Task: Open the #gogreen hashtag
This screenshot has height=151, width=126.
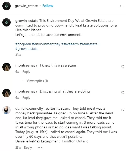Action: [x=23, y=44]
